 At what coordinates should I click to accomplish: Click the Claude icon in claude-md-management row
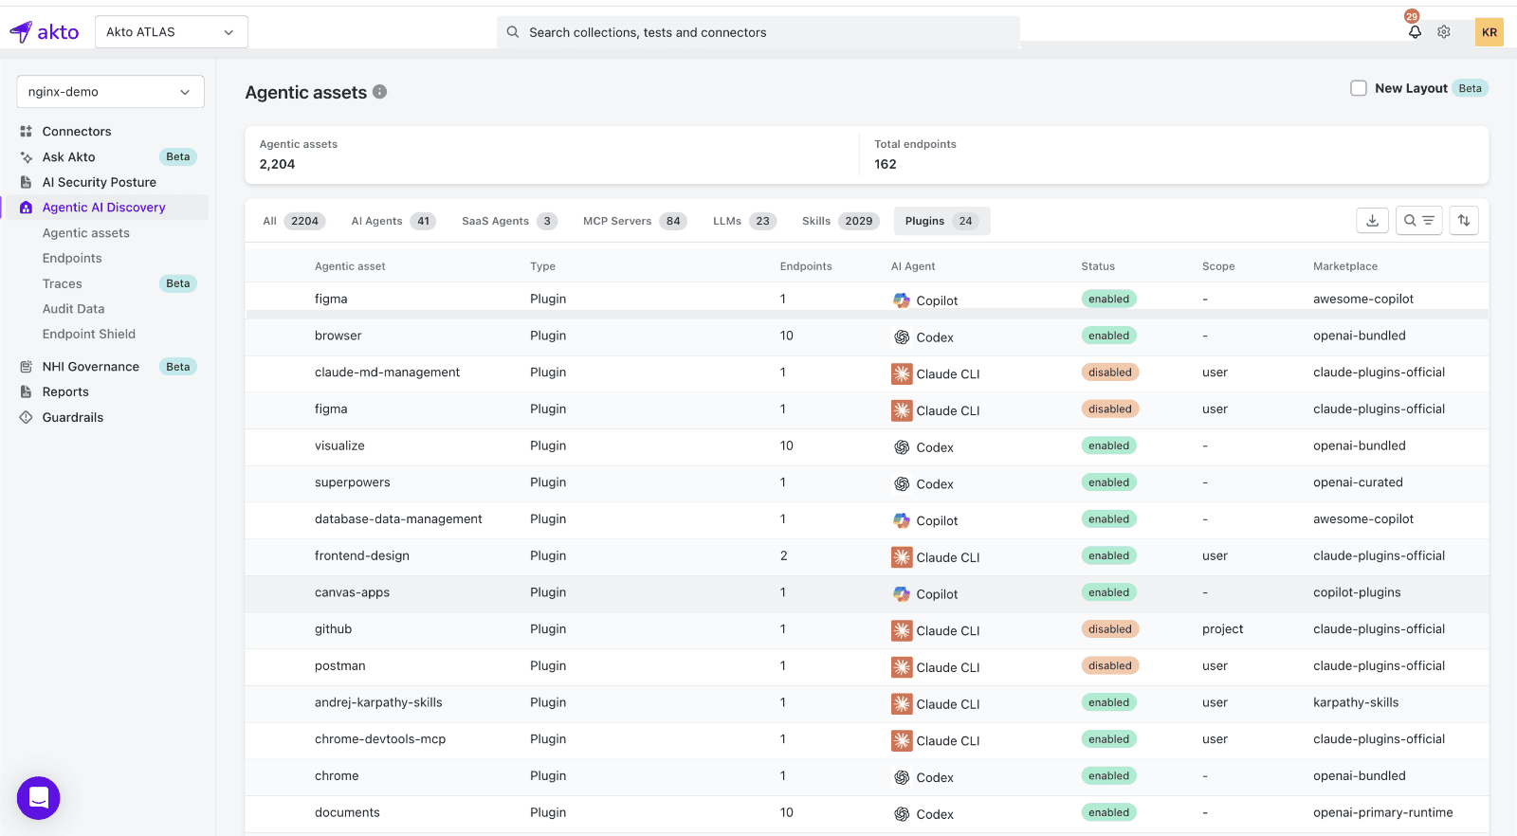pos(902,373)
